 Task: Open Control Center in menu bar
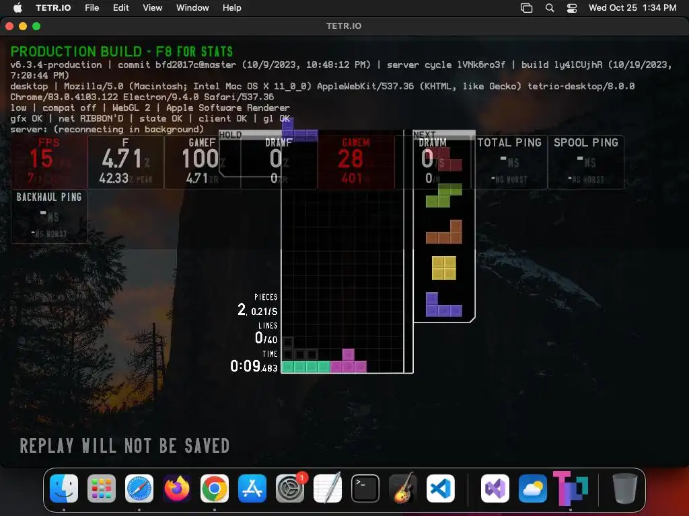tap(572, 7)
